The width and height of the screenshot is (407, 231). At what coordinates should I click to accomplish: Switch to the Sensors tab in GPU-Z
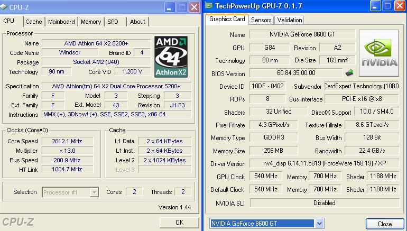pyautogui.click(x=261, y=20)
